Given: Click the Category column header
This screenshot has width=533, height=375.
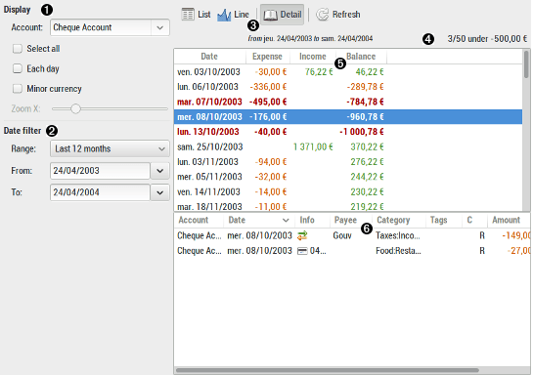Looking at the screenshot, I should pos(398,221).
